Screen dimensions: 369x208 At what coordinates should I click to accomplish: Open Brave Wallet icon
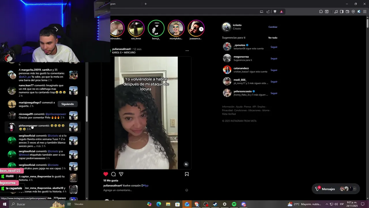coord(347,12)
